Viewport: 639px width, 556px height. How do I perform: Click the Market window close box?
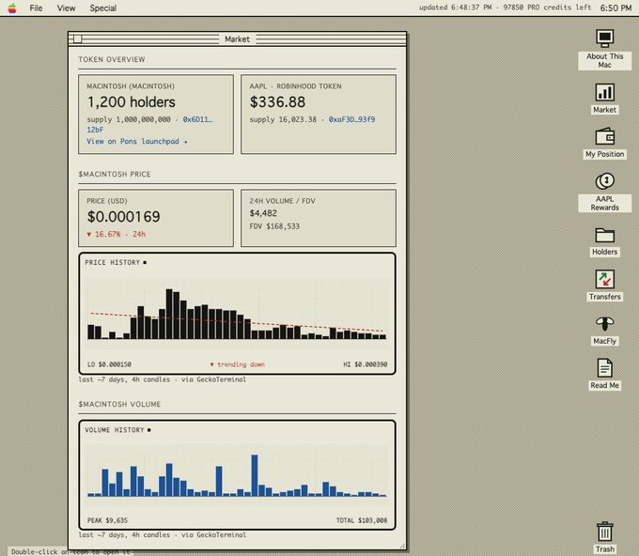pos(77,39)
